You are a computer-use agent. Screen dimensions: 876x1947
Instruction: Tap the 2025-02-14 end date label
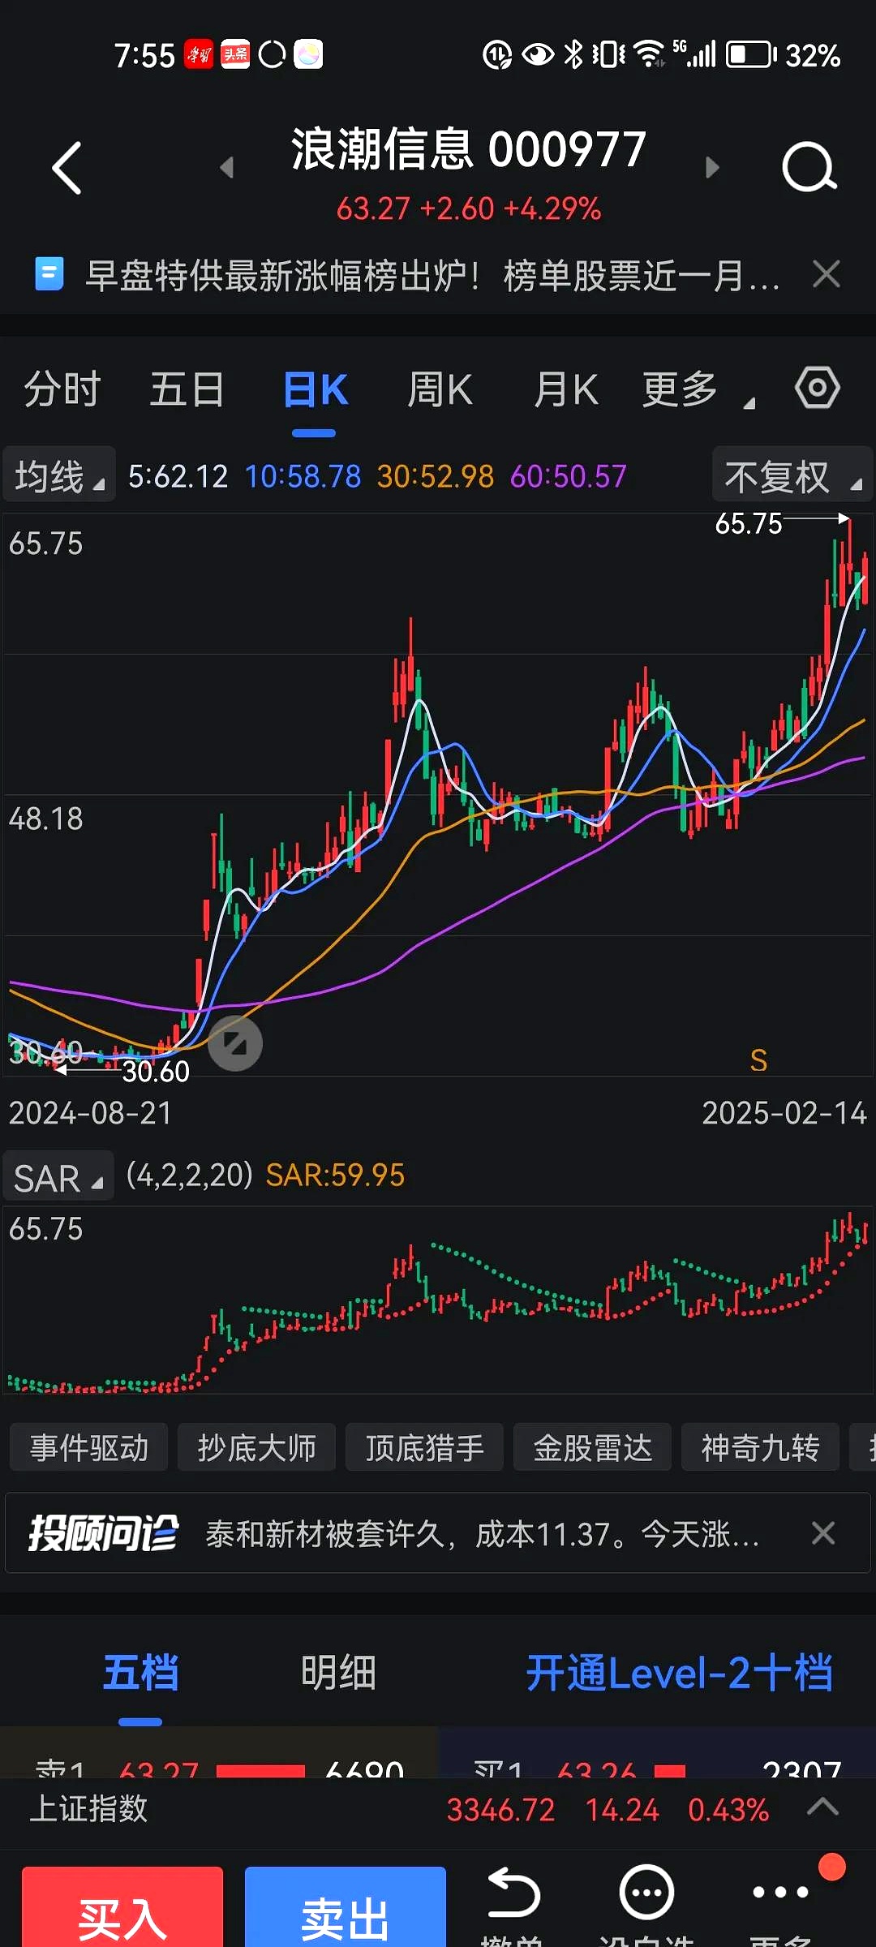[x=784, y=1113]
